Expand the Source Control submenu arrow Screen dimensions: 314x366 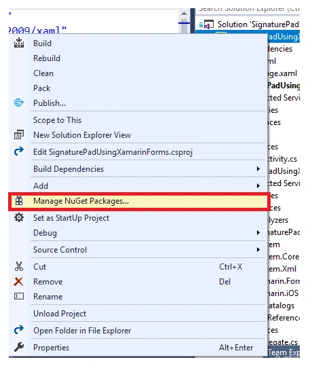click(258, 250)
